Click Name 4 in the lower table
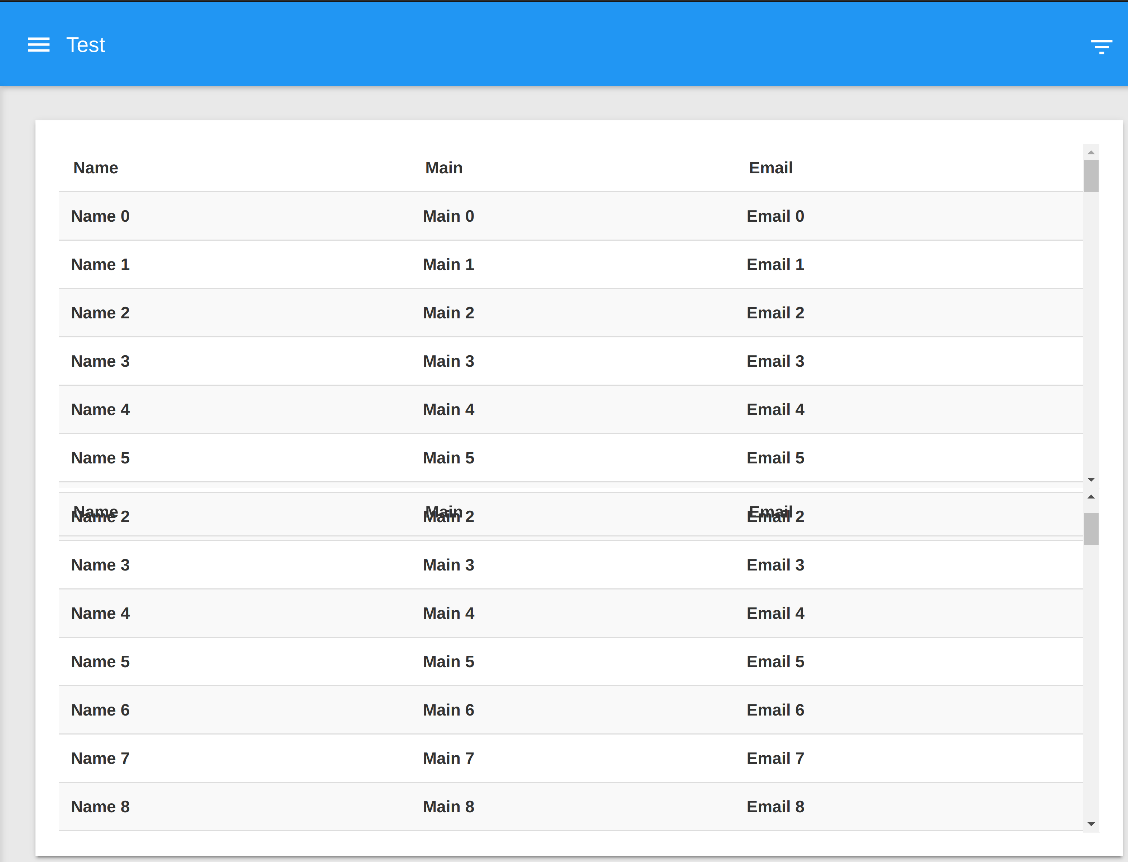The width and height of the screenshot is (1128, 862). click(100, 613)
